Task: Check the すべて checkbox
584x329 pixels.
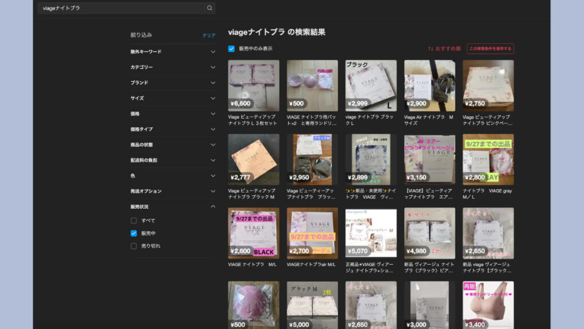Action: click(134, 221)
